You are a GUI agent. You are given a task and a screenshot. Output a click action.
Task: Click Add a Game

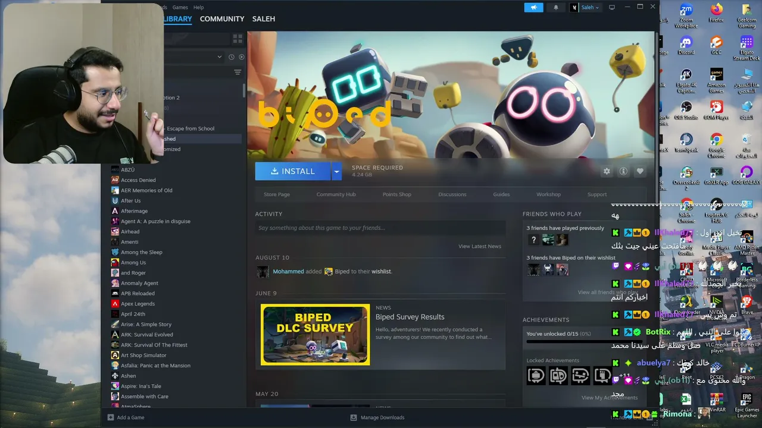[126, 417]
